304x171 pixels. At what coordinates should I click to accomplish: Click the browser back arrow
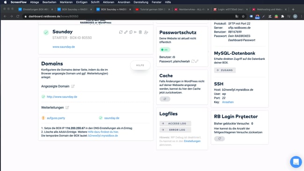tap(5, 16)
